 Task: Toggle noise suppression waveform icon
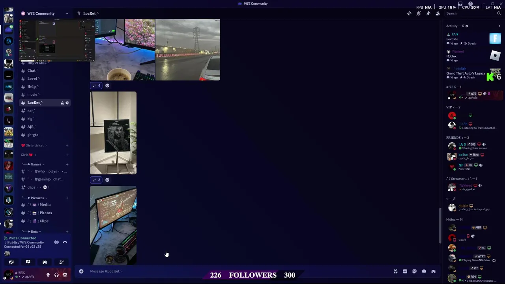pos(56,243)
